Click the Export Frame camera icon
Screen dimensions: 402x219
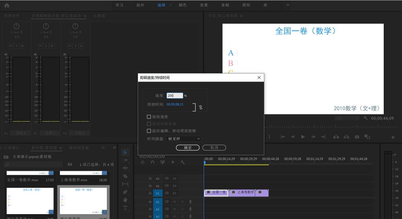(357, 137)
